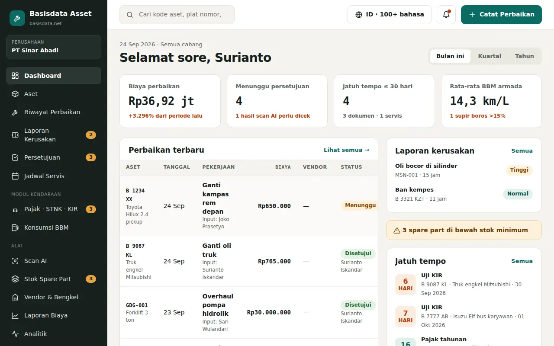Click the search magnifier icon
Viewport: 554px width, 346px height.
130,15
